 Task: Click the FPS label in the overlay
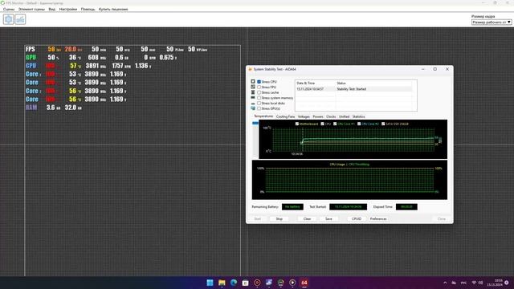pos(31,49)
